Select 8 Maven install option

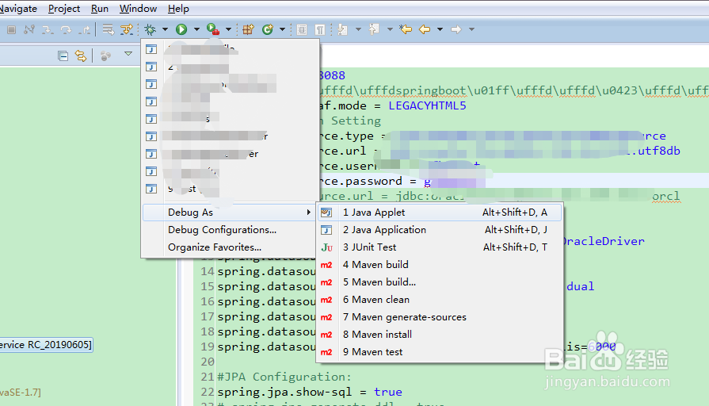(x=440, y=335)
